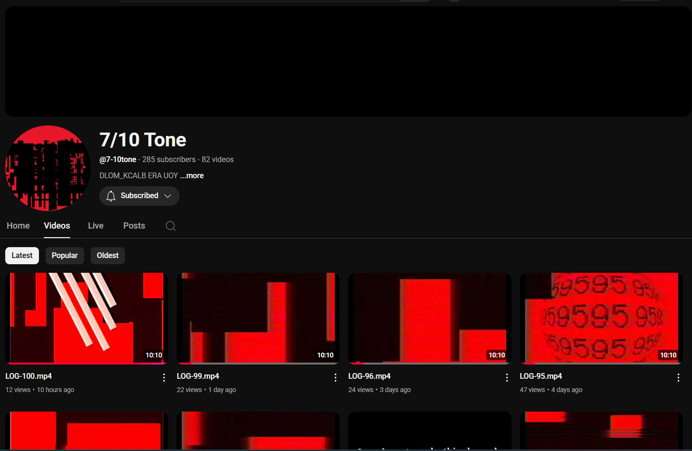Select the Oldest filter chip

107,255
